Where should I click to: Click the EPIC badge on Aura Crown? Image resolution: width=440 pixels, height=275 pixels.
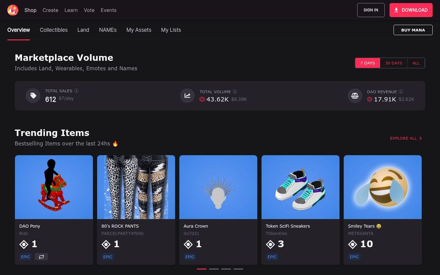point(190,257)
